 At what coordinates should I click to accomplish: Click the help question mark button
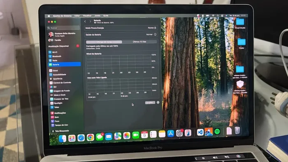click(158, 102)
